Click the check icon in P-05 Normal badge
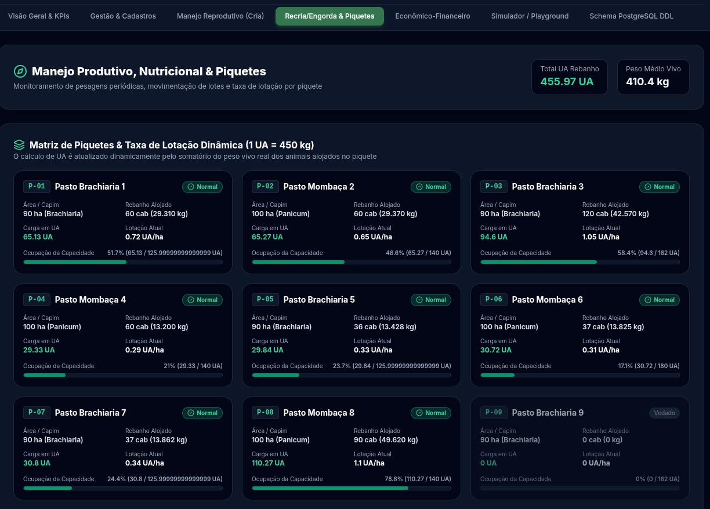Viewport: 710px width, 509px height. [419, 300]
